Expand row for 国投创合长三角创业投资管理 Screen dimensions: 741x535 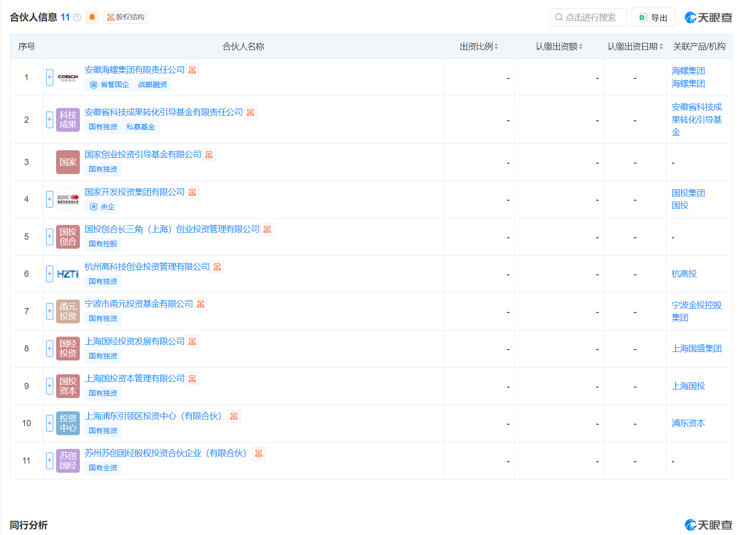tap(49, 237)
